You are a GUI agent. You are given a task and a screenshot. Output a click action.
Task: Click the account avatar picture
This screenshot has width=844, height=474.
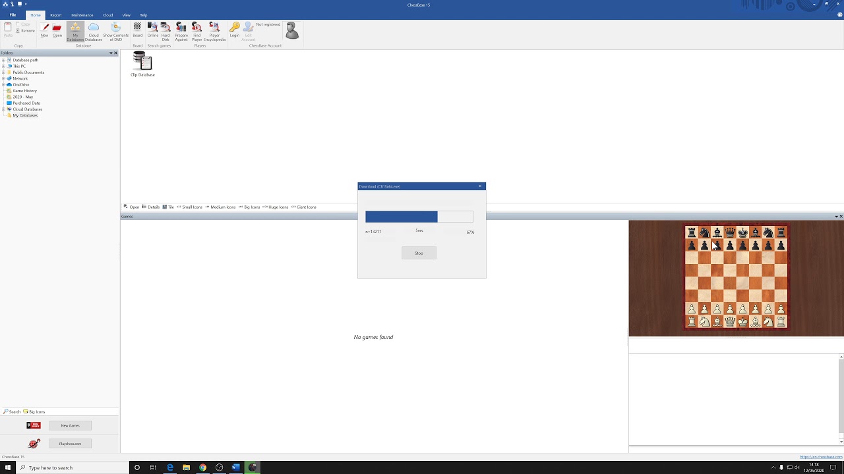tap(292, 30)
